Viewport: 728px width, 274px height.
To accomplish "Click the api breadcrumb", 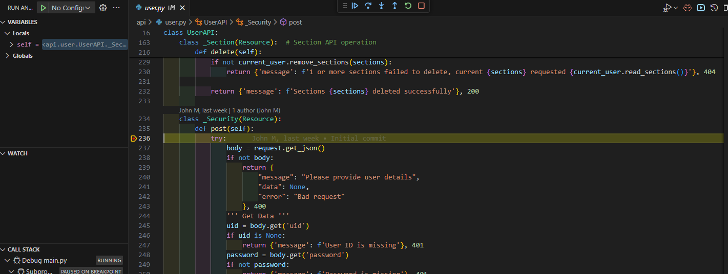I will [141, 22].
